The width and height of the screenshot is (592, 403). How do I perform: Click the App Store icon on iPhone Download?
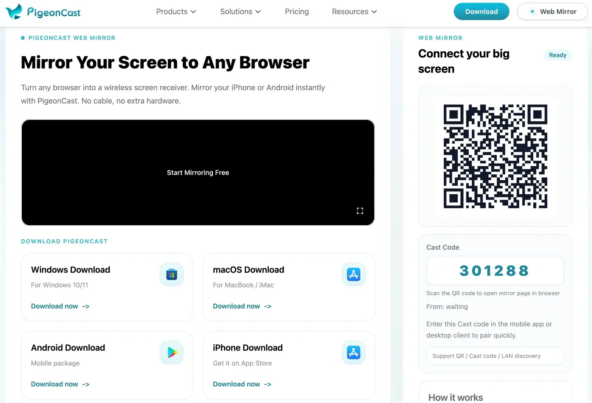click(x=354, y=352)
